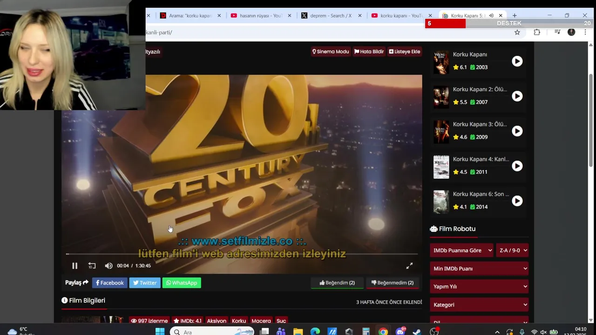Open File Explorer from the taskbar

point(298,332)
